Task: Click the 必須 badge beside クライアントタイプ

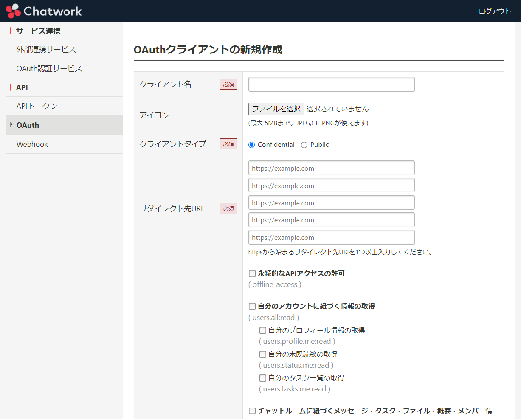Action: click(228, 144)
